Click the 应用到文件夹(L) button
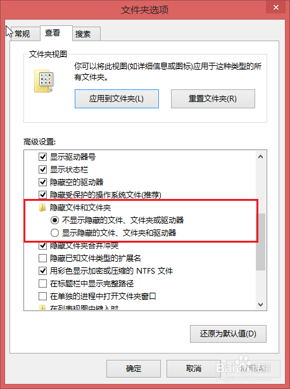 pos(117,99)
